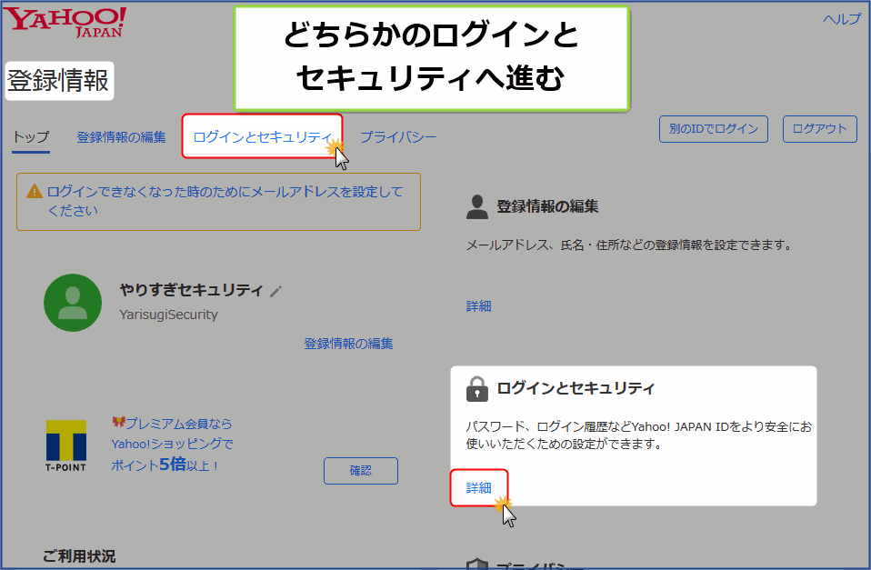Screen dimensions: 871x570
Task: Click the ログインとセキュリティ card heading
Action: tap(576, 388)
